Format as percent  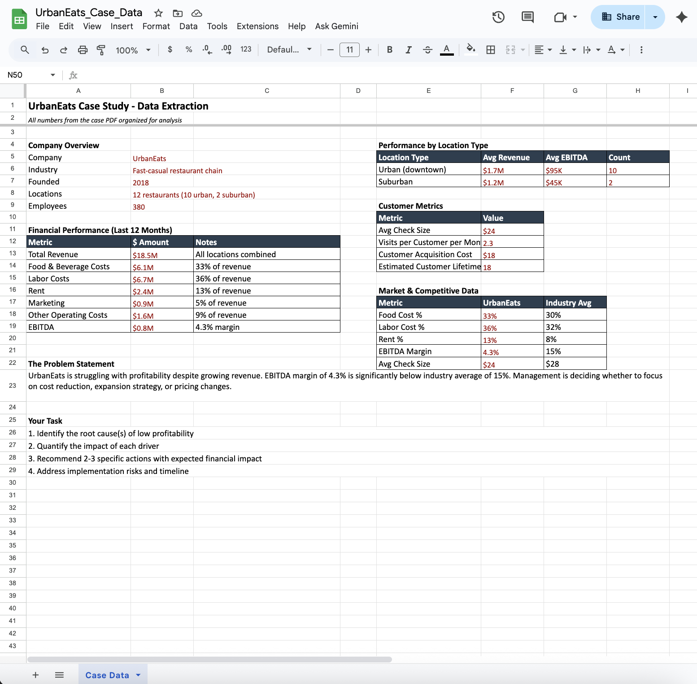pos(189,49)
